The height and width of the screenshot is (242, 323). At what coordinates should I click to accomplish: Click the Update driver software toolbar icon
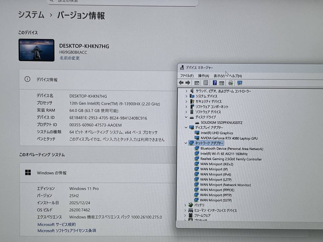(231, 83)
